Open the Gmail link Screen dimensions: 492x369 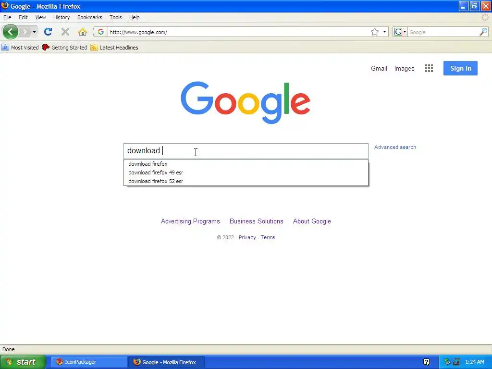coord(379,68)
